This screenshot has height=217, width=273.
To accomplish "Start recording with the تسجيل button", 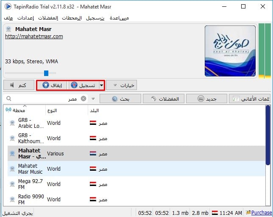I will [x=83, y=85].
